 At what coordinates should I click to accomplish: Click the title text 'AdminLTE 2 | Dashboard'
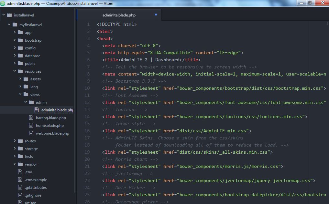click(x=150, y=60)
